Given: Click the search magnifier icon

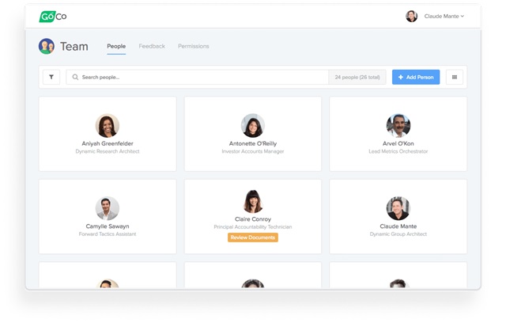Looking at the screenshot, I should click(75, 78).
